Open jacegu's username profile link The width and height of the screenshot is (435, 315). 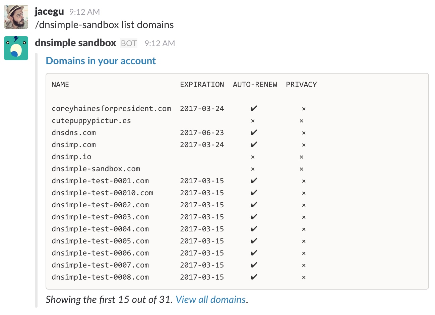(49, 12)
